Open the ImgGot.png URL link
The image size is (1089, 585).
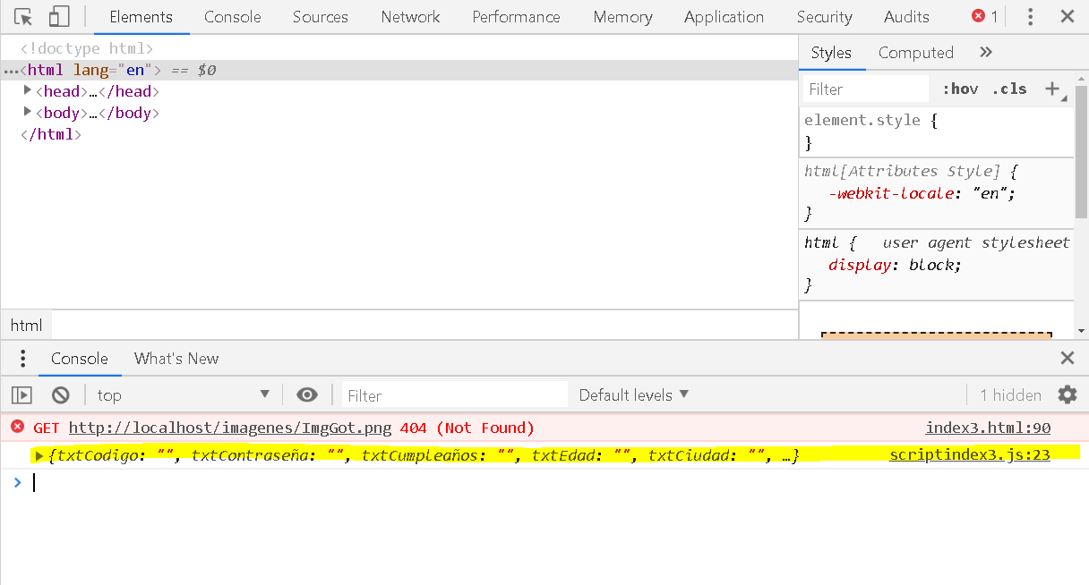[x=231, y=428]
